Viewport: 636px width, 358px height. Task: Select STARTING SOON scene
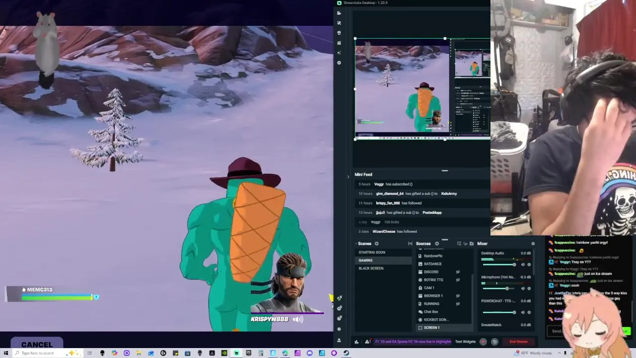pyautogui.click(x=383, y=252)
